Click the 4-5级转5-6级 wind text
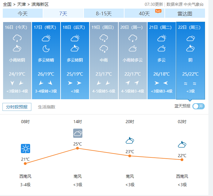The image size is (213, 196). [x=104, y=91]
